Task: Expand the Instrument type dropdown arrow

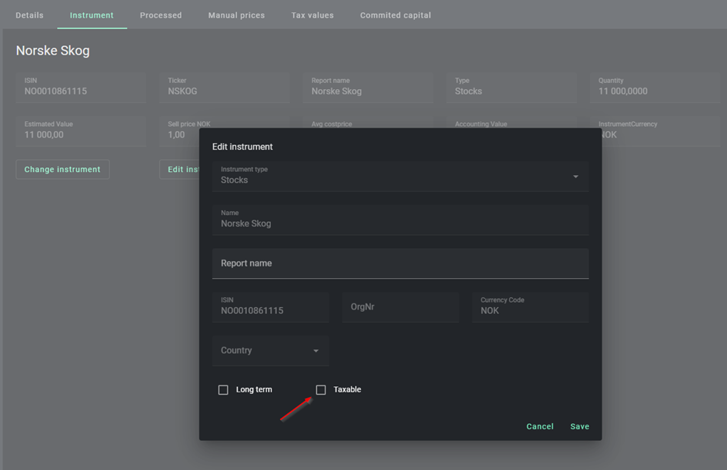Action: click(575, 177)
